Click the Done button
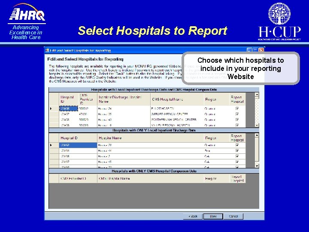 (x=213, y=217)
